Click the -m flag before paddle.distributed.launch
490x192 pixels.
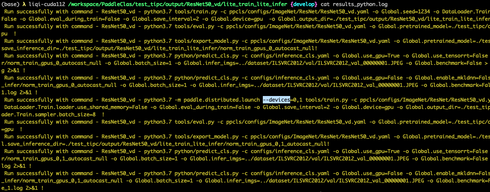click(178, 100)
